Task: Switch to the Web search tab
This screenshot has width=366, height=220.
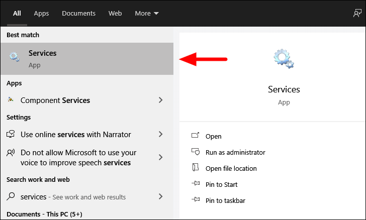Action: pos(115,13)
